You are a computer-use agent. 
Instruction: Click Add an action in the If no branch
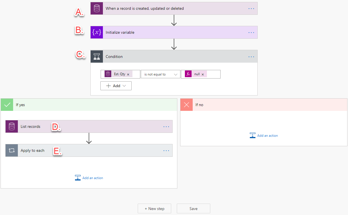[x=264, y=135]
